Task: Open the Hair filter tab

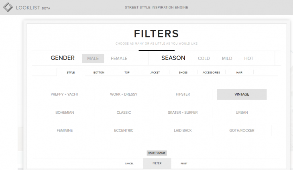Action: point(239,72)
